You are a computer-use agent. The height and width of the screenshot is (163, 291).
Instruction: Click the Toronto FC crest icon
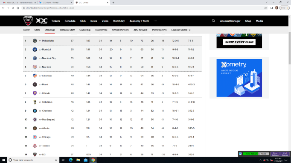(35, 146)
